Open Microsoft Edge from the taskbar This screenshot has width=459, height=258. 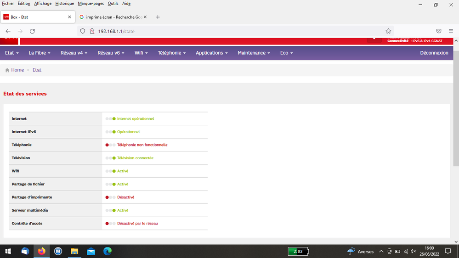coord(107,251)
